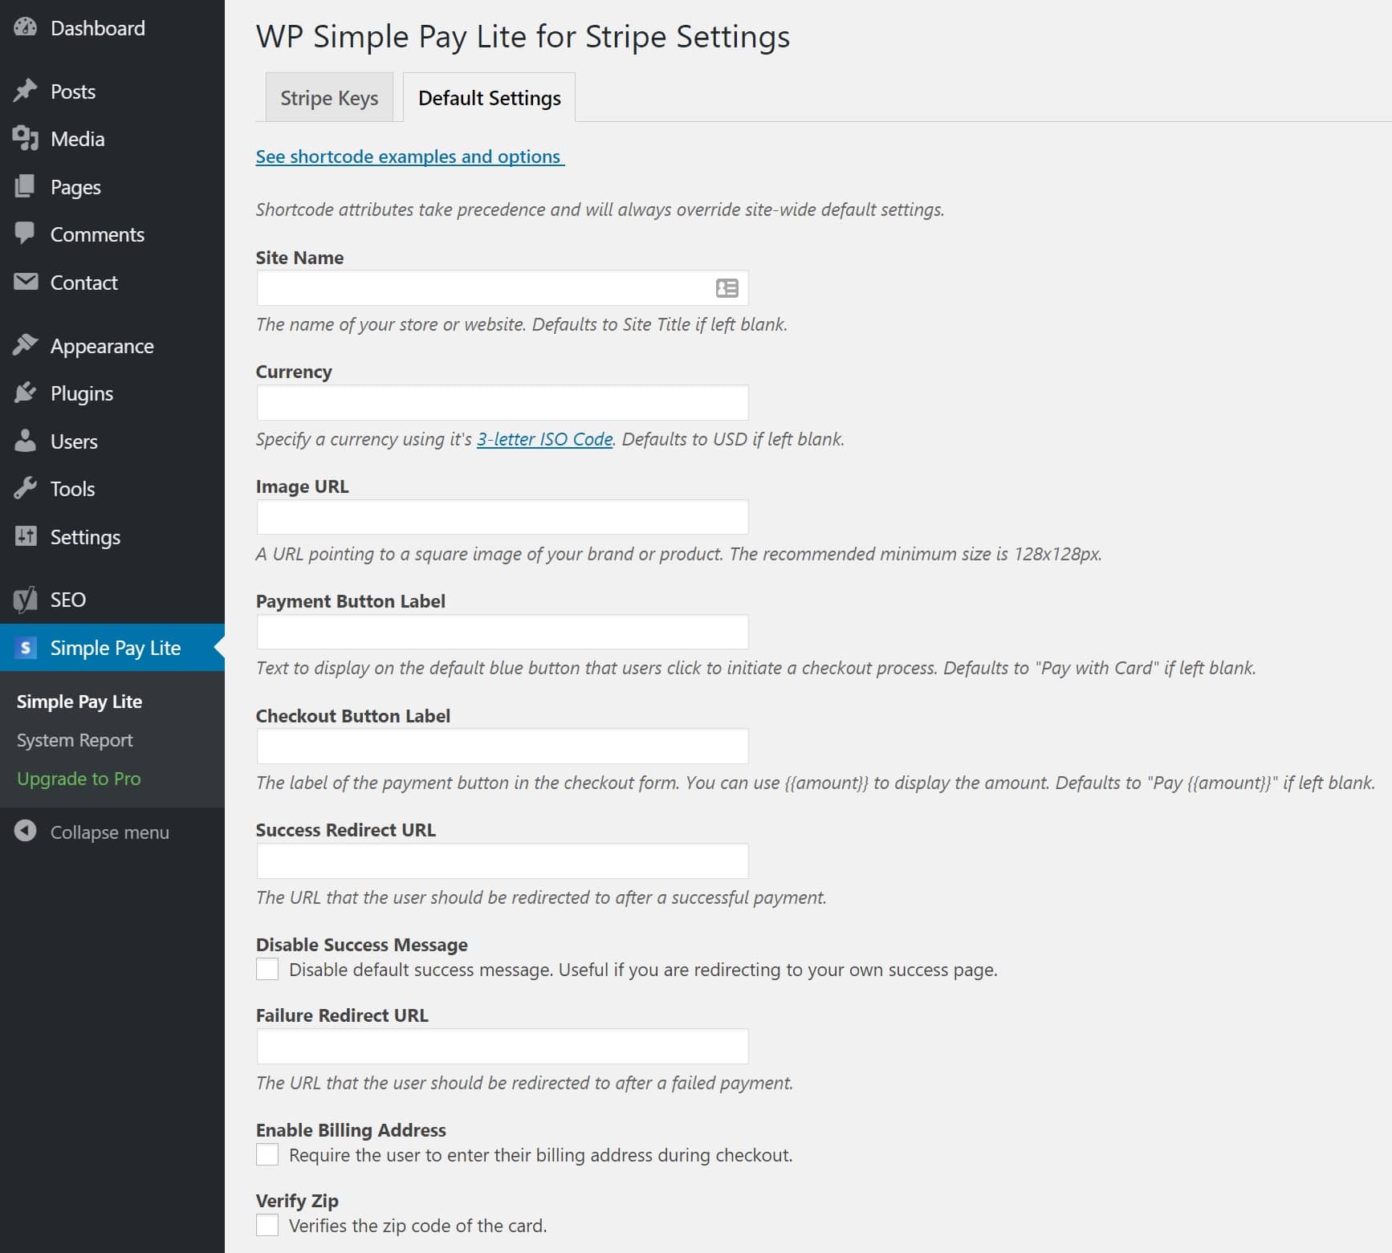The width and height of the screenshot is (1392, 1253).
Task: Open the System Report page
Action: 75,739
